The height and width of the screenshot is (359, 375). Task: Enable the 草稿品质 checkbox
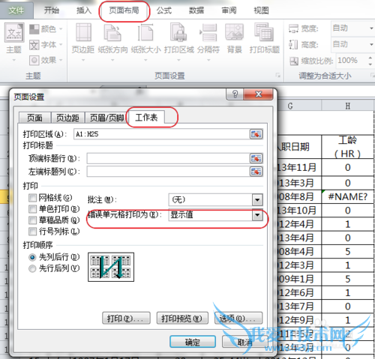click(x=32, y=220)
